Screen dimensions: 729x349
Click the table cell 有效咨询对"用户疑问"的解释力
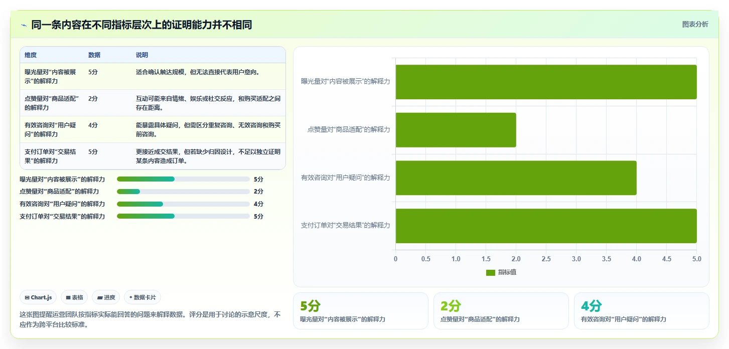(51, 129)
